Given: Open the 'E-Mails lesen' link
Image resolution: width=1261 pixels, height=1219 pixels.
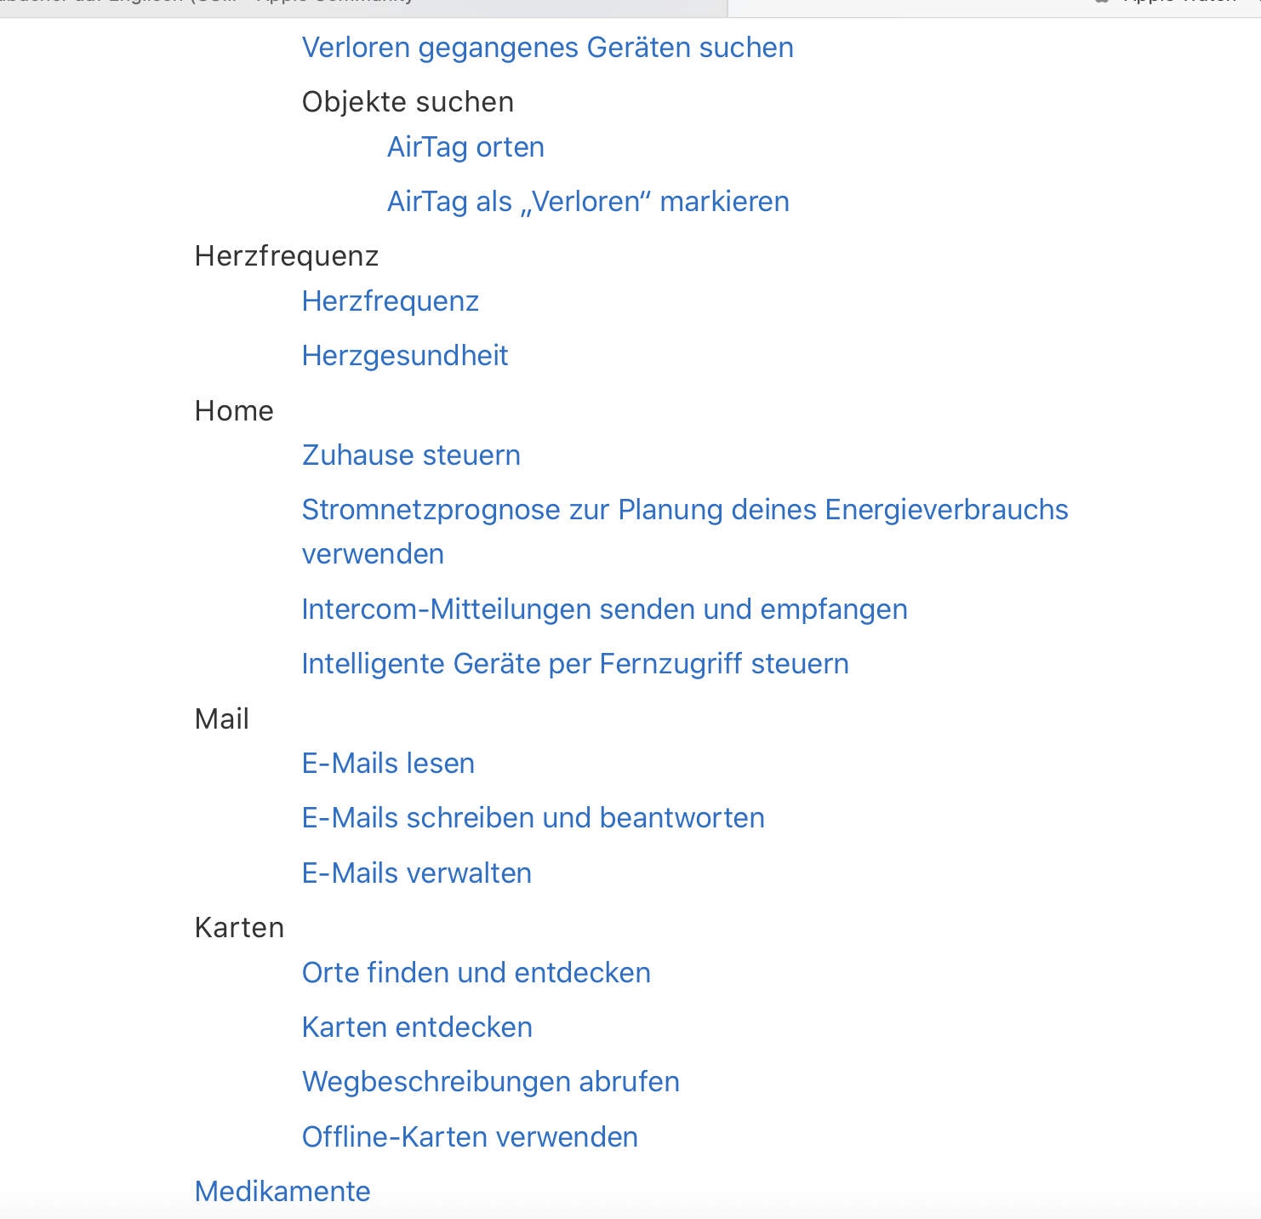Looking at the screenshot, I should (388, 764).
